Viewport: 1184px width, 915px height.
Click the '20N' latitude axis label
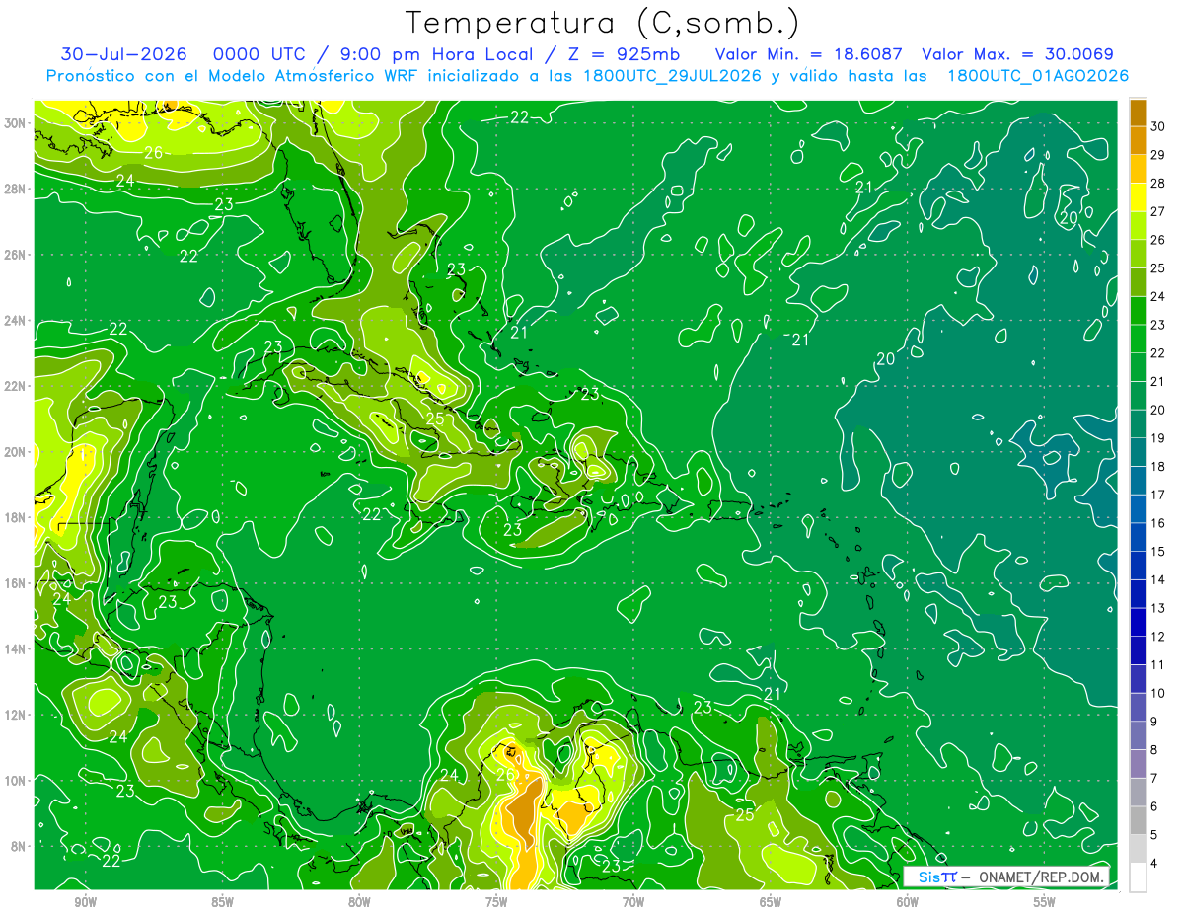pyautogui.click(x=16, y=452)
